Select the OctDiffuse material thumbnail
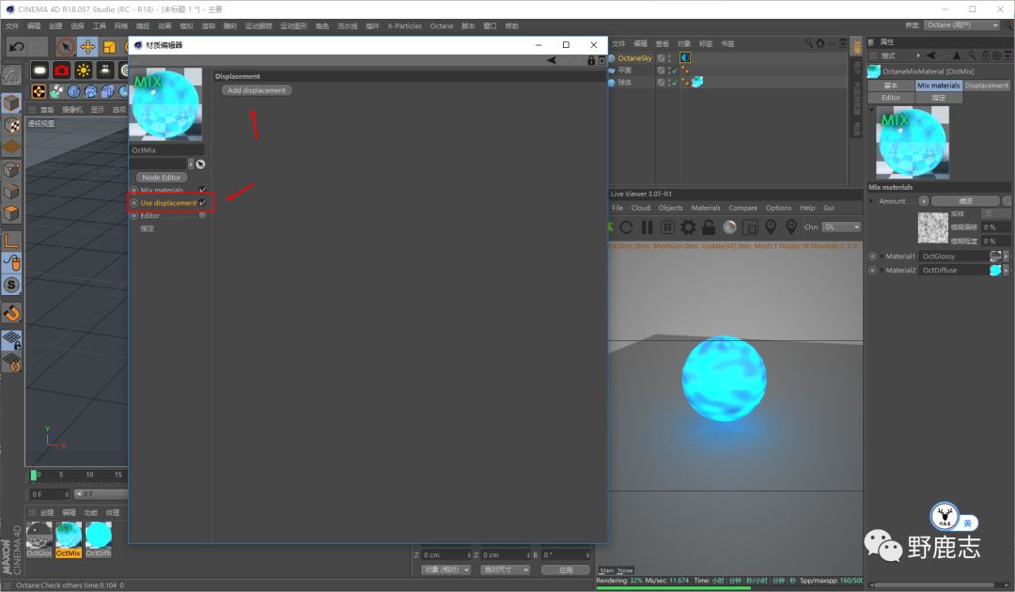1015x592 pixels. [99, 537]
